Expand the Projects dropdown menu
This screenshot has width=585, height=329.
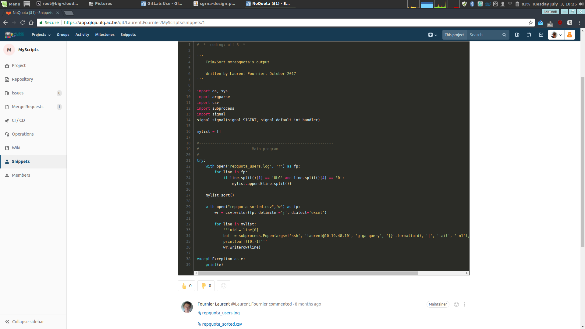tap(41, 35)
